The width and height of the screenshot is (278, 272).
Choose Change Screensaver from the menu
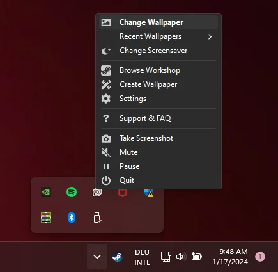coord(158,51)
